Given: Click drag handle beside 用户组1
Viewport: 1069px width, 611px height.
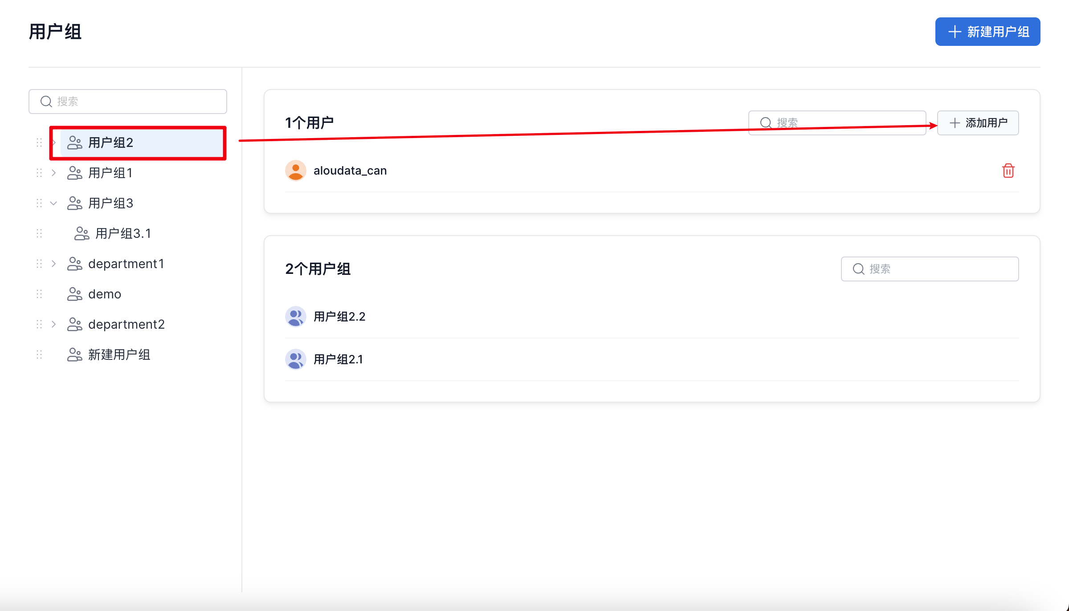Looking at the screenshot, I should (x=39, y=173).
